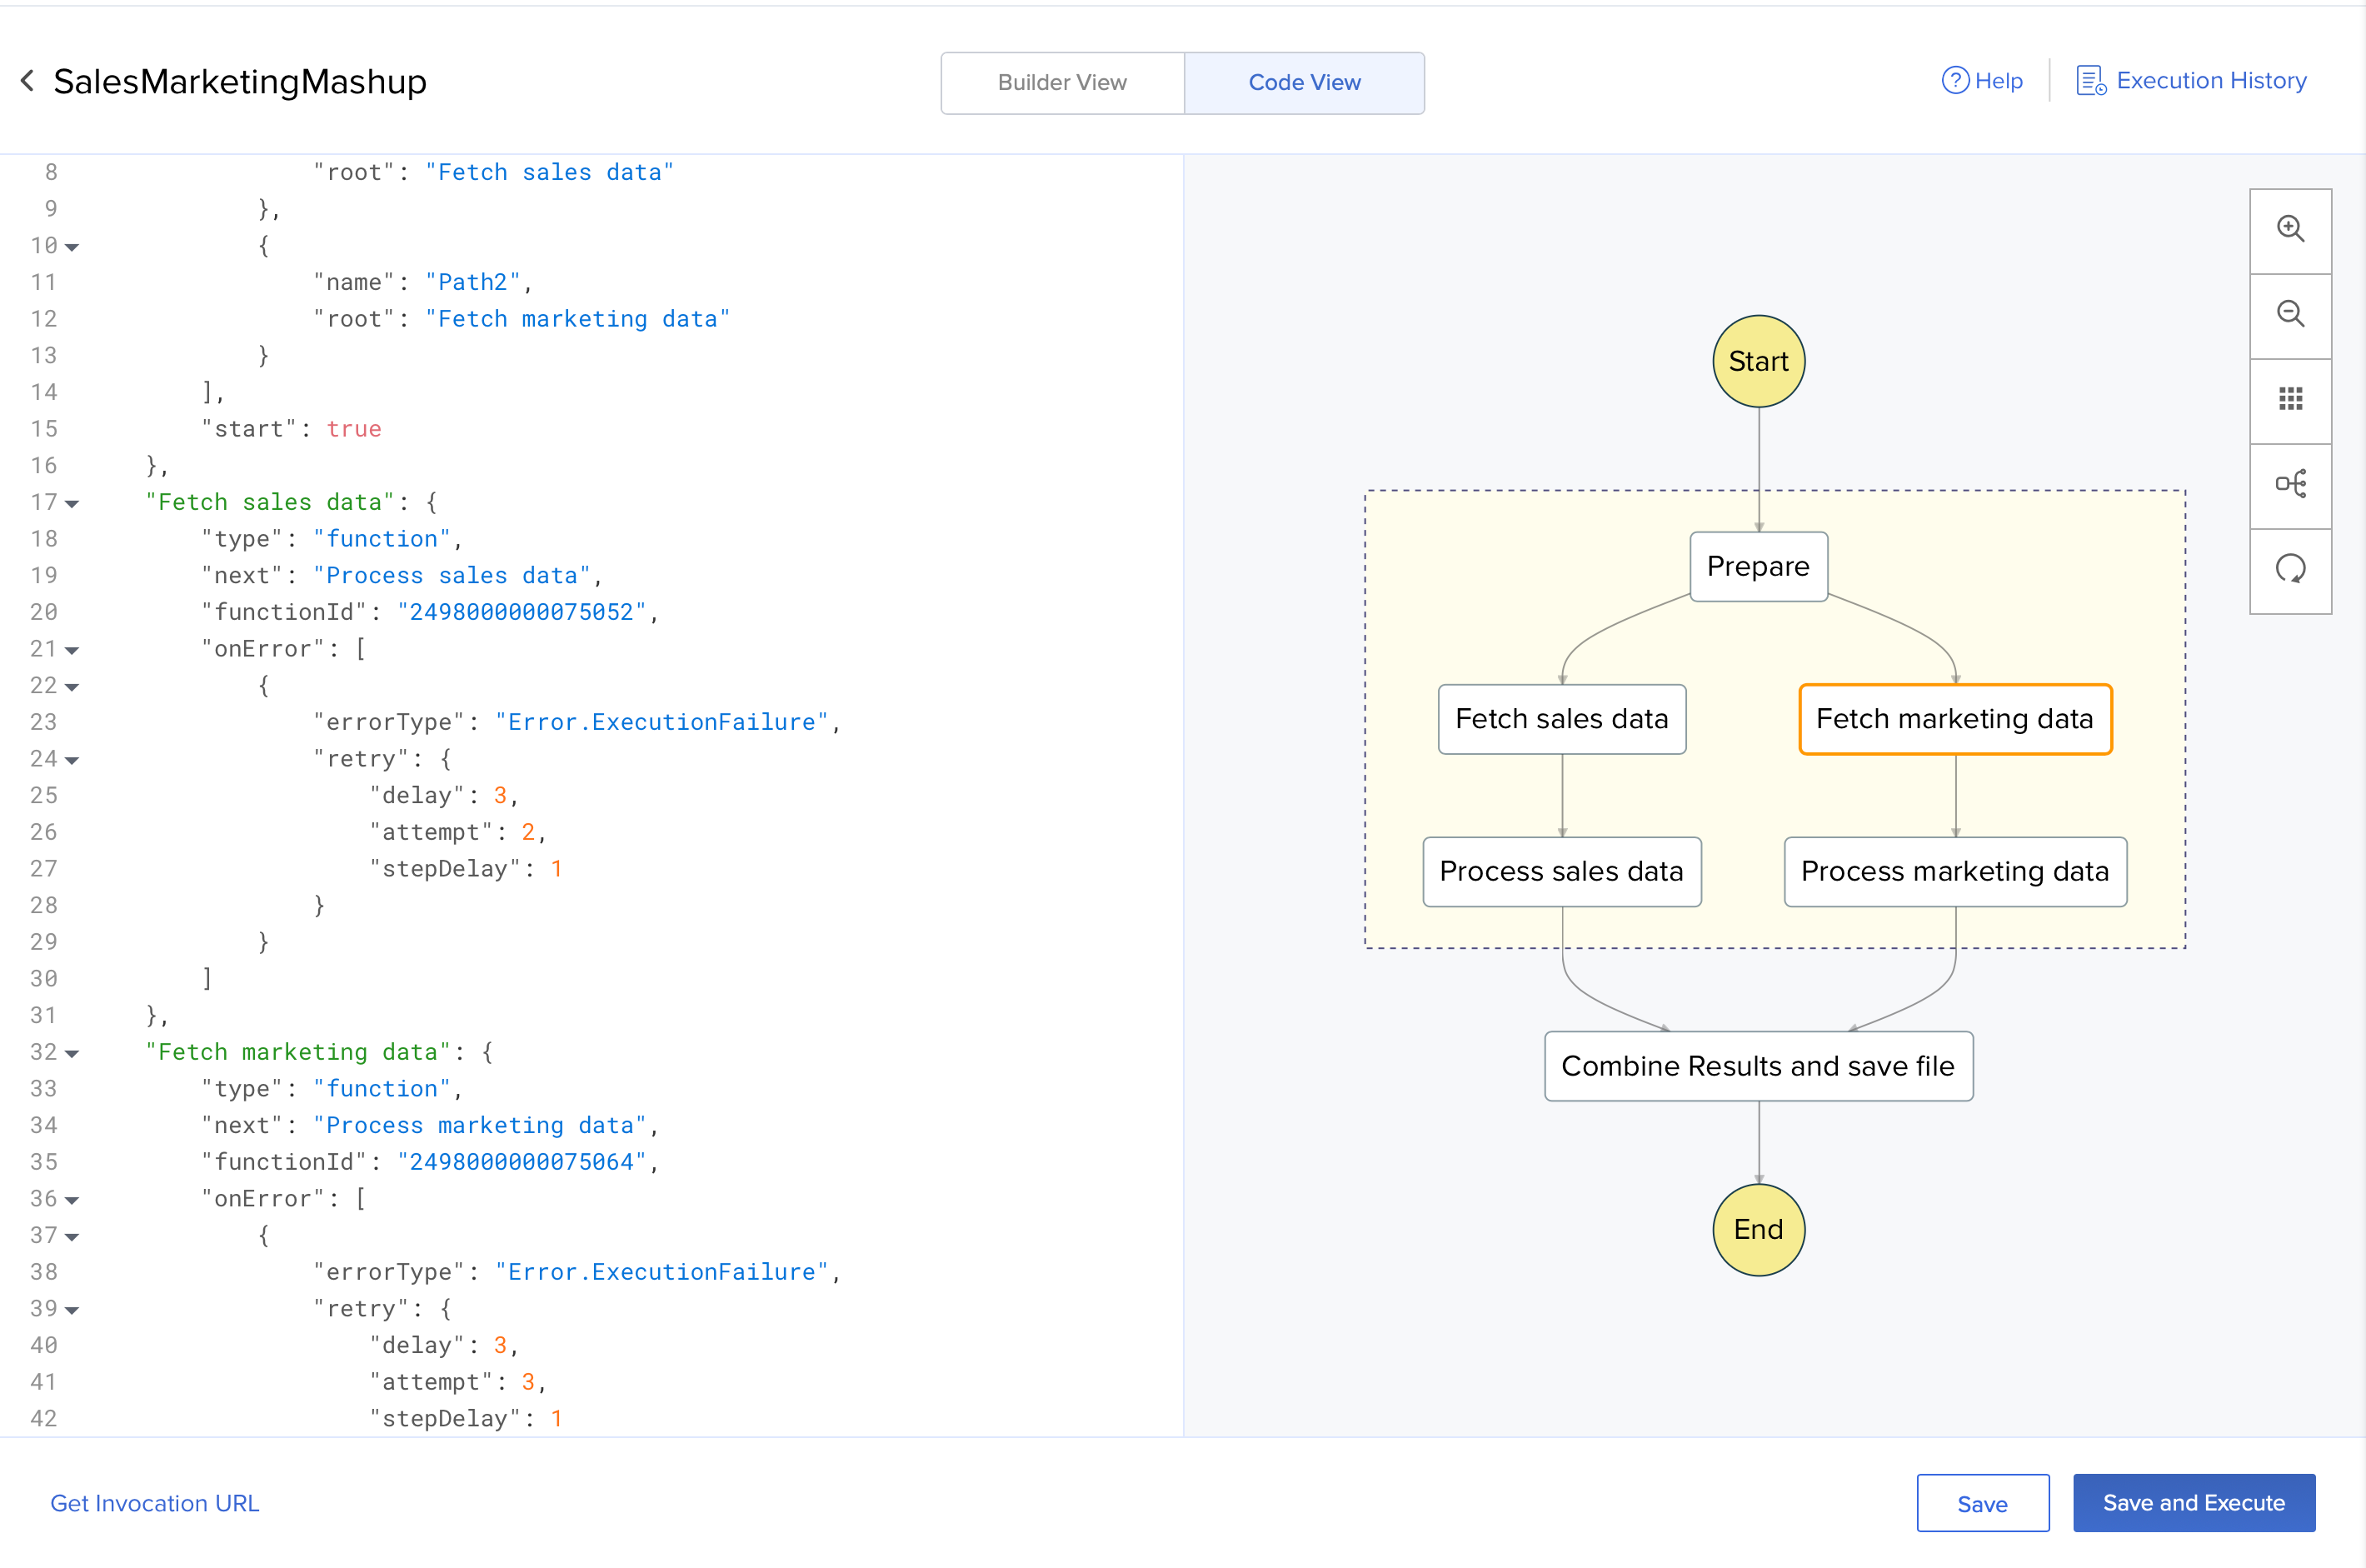Click the flow layout icon
Image resolution: width=2366 pixels, height=1568 pixels.
click(x=2290, y=485)
